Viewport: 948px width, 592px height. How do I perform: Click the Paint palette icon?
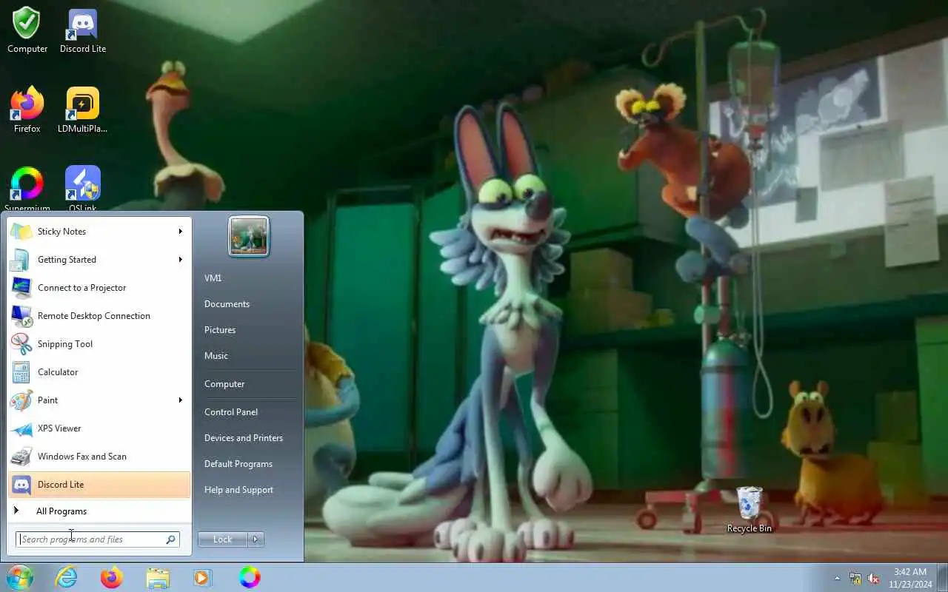click(21, 400)
